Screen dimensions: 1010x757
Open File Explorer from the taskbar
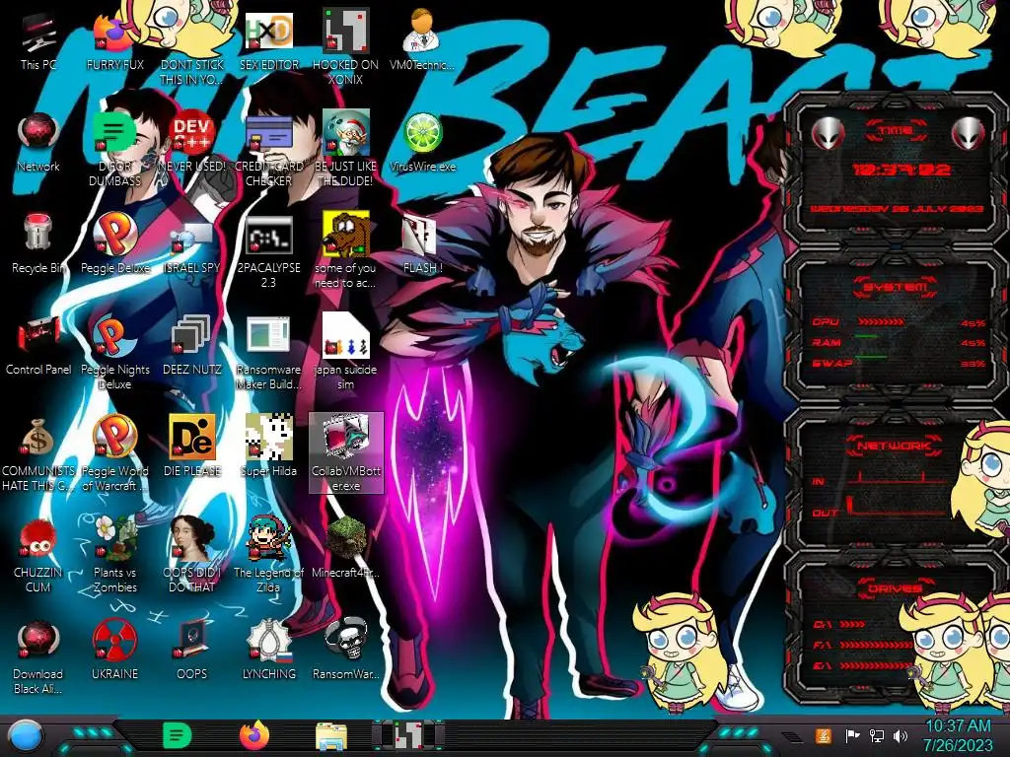(331, 735)
